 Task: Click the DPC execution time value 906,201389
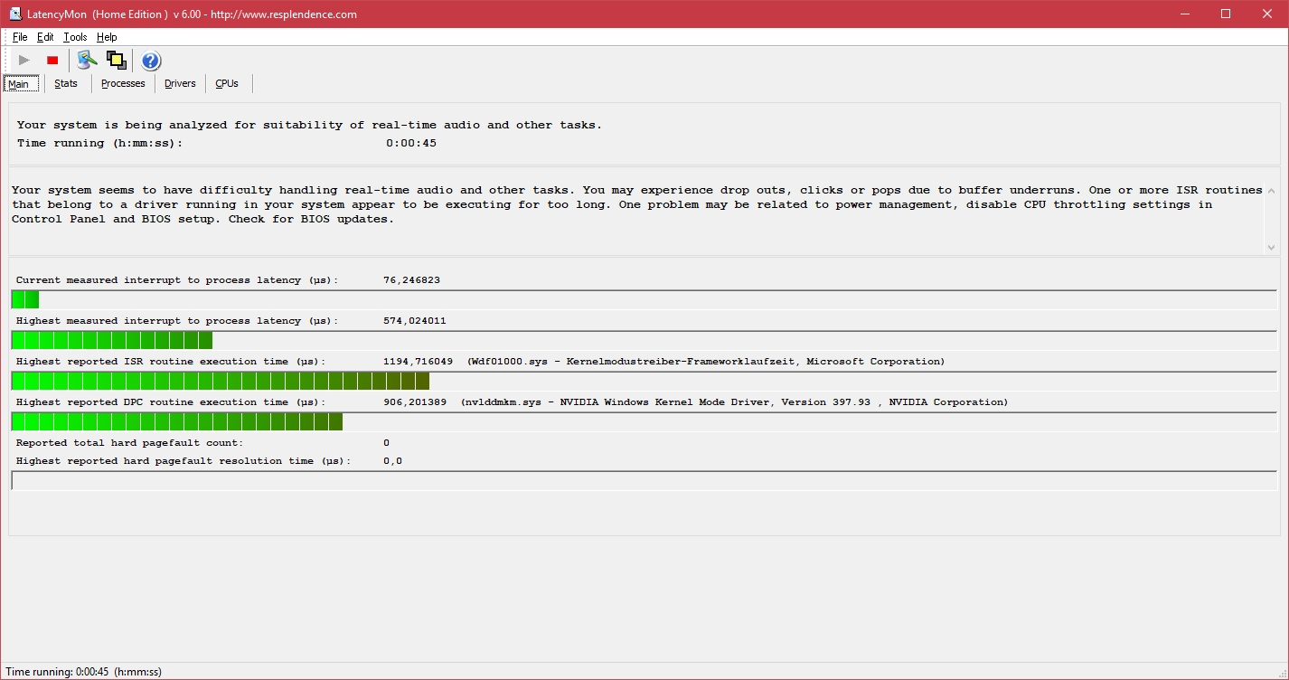[x=415, y=402]
